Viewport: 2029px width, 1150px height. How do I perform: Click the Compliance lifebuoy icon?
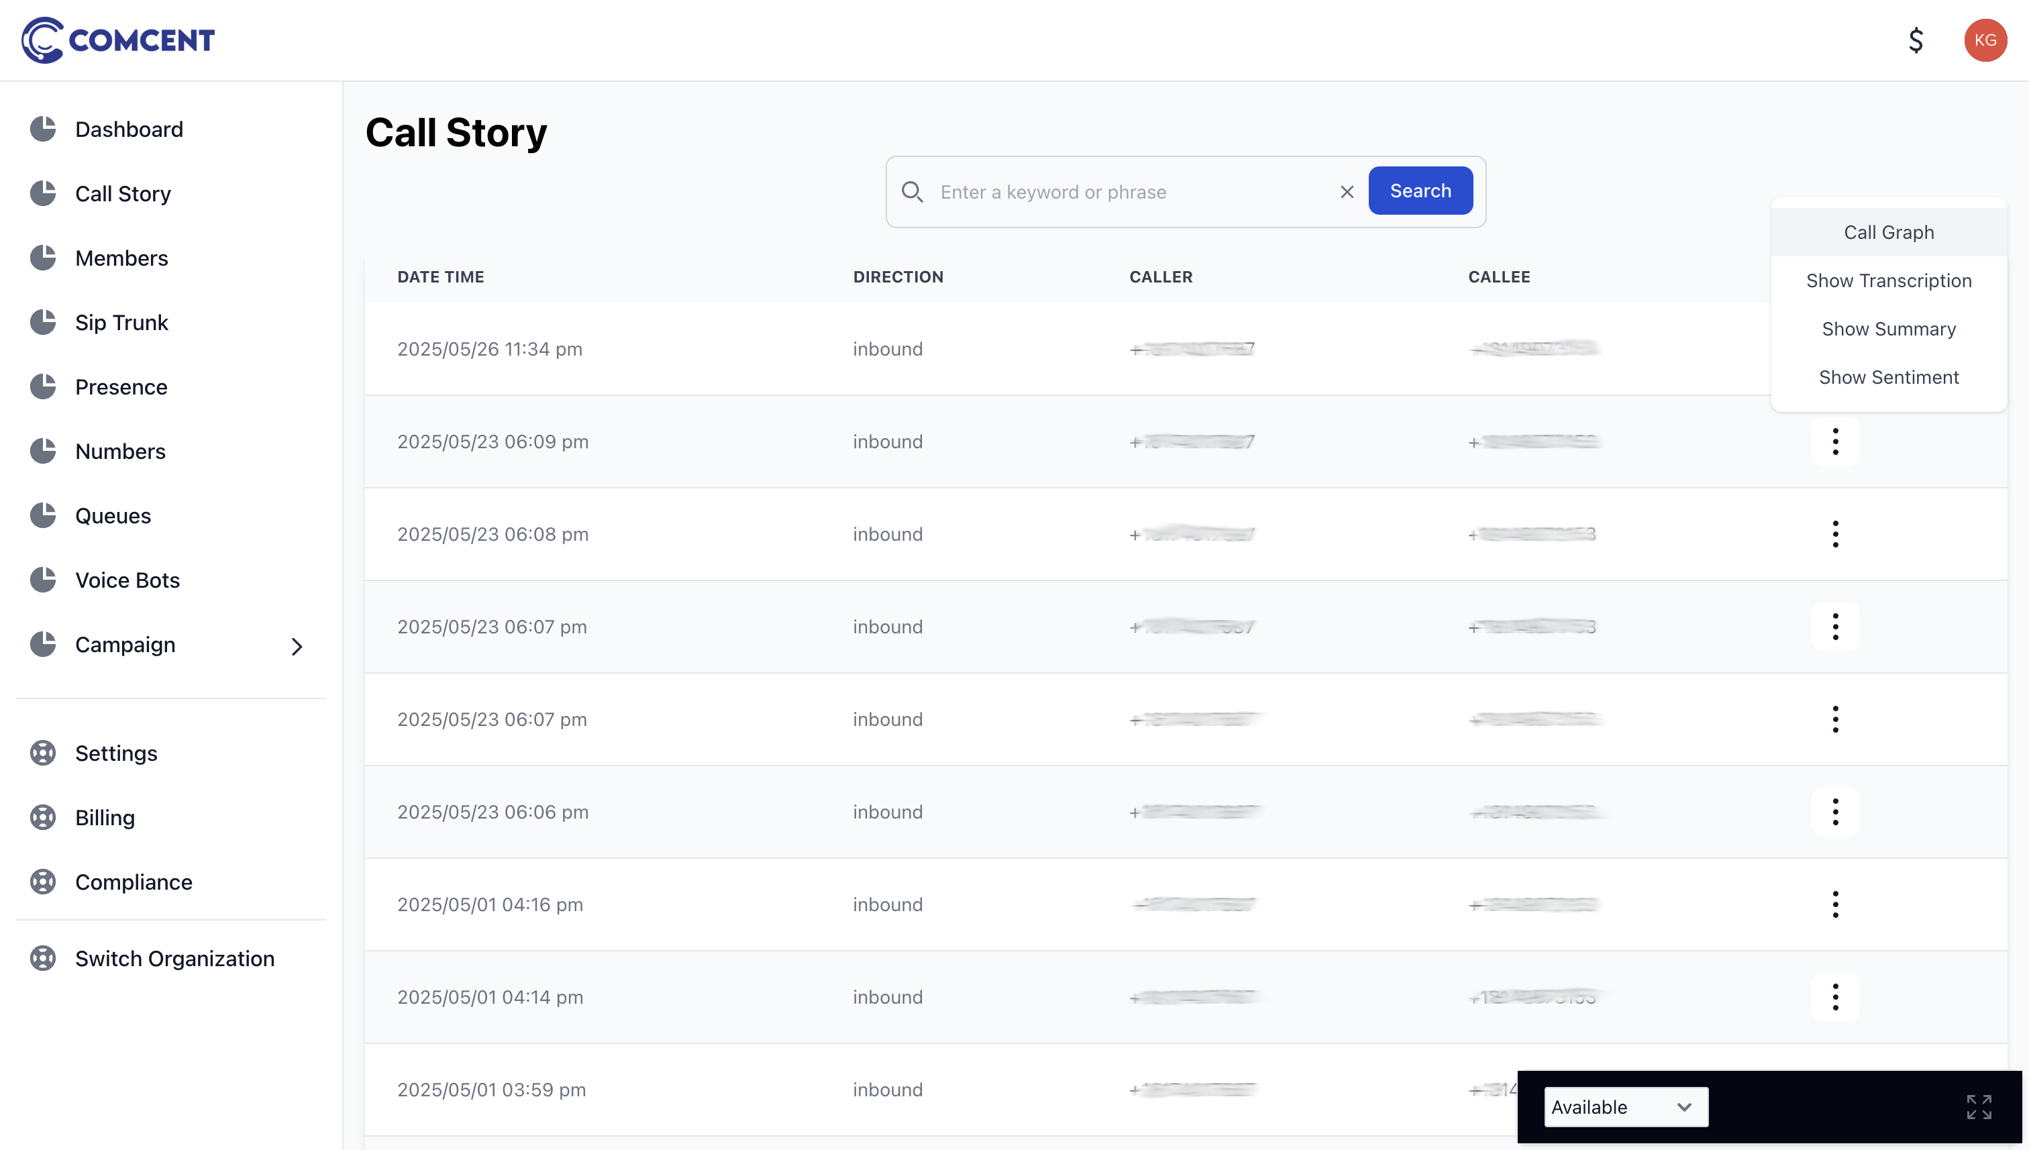point(43,882)
